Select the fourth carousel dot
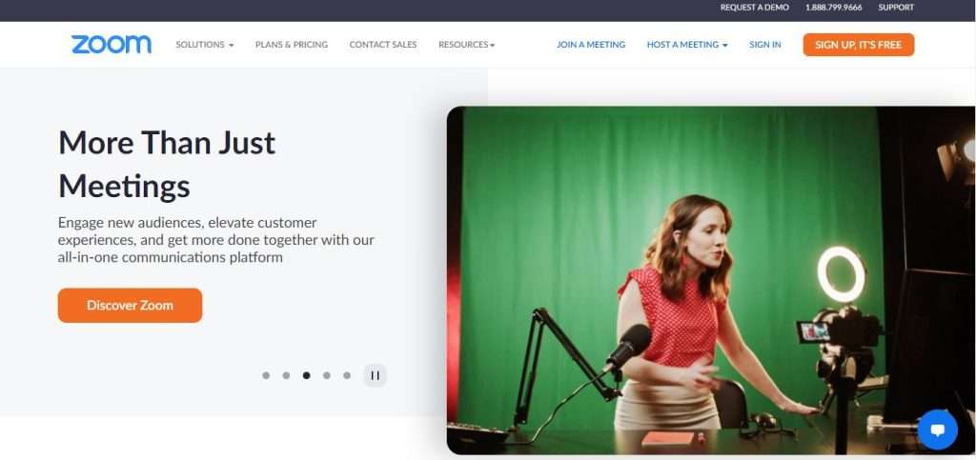 pyautogui.click(x=326, y=375)
